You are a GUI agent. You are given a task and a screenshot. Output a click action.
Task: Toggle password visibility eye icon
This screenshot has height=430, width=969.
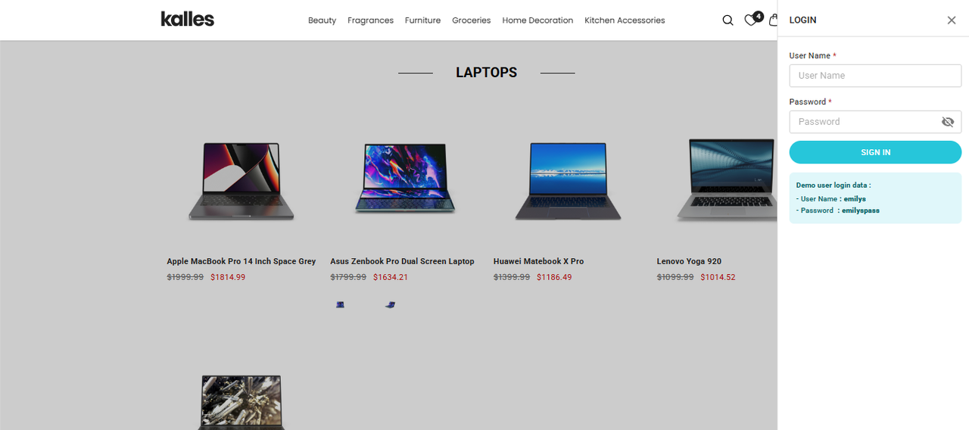coord(948,122)
